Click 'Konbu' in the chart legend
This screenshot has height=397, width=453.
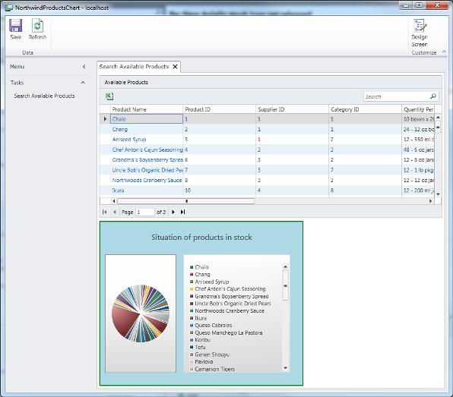coord(202,340)
